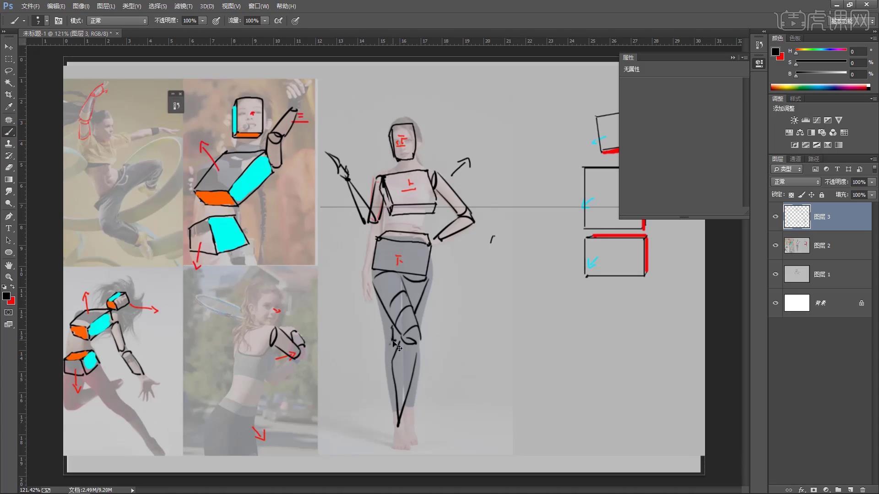879x494 pixels.
Task: Select the Clone Stamp tool
Action: [9, 144]
